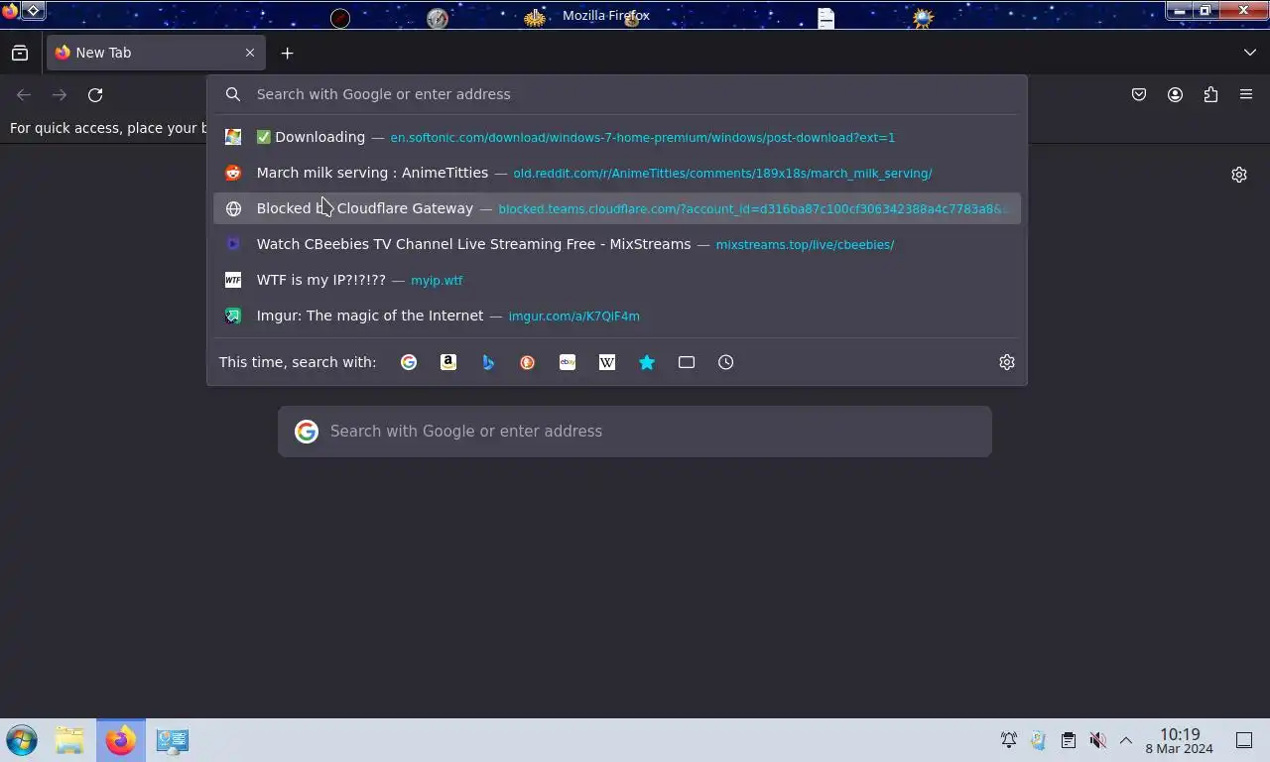Reload the current page

click(95, 94)
